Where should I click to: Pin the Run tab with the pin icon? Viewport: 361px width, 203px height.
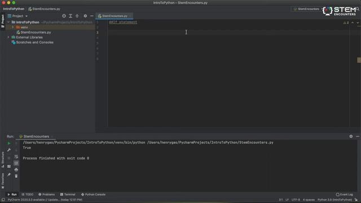click(9, 175)
